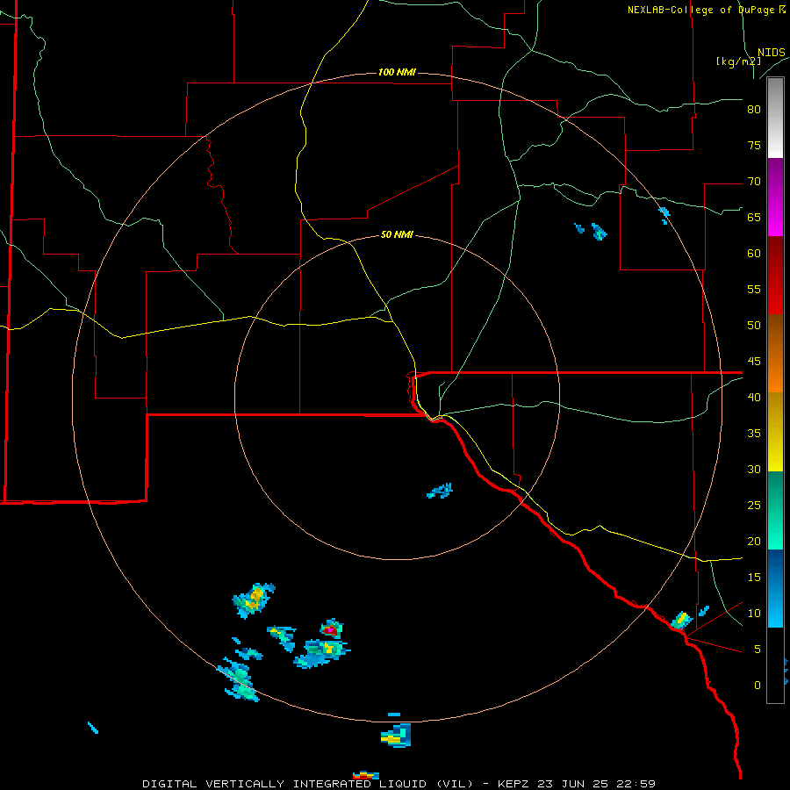790x790 pixels.
Task: Click the red segment of the color bar
Action: point(775,276)
